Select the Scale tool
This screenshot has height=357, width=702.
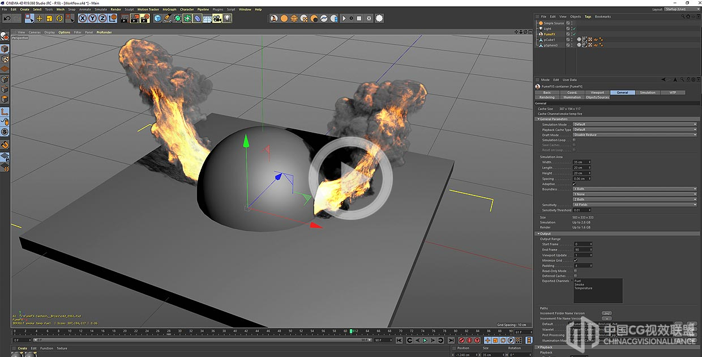(49, 18)
